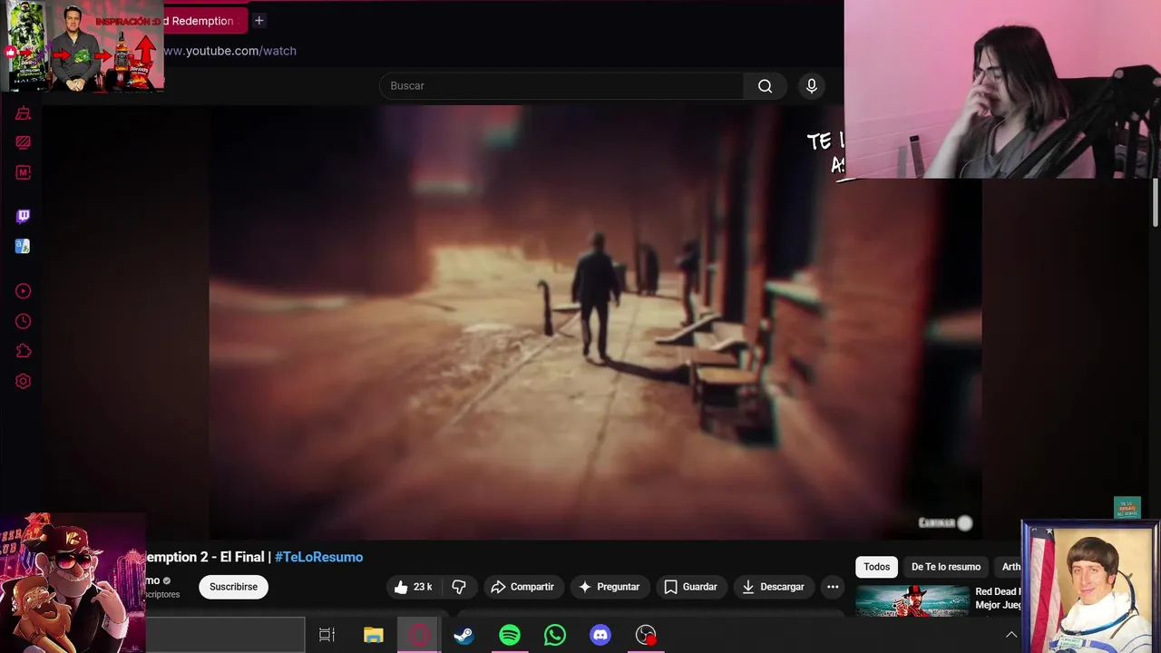
Task: Open the sidebar icon marked M
Action: point(24,172)
